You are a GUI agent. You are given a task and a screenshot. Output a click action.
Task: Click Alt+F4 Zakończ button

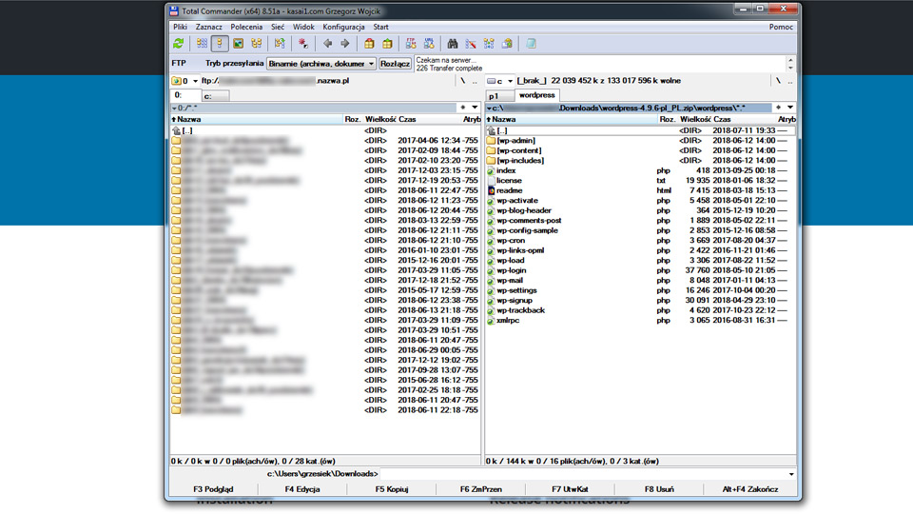click(x=750, y=489)
